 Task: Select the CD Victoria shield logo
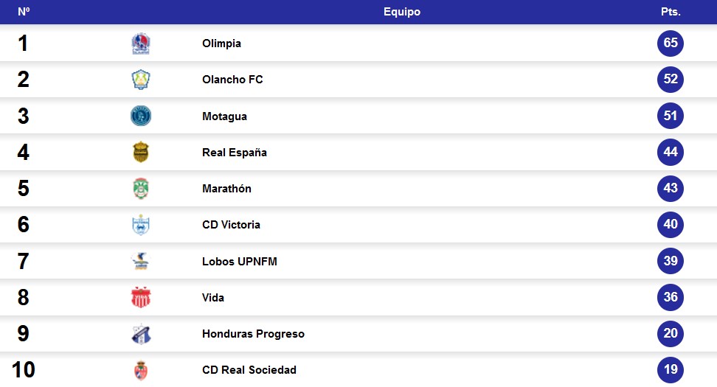tap(141, 225)
